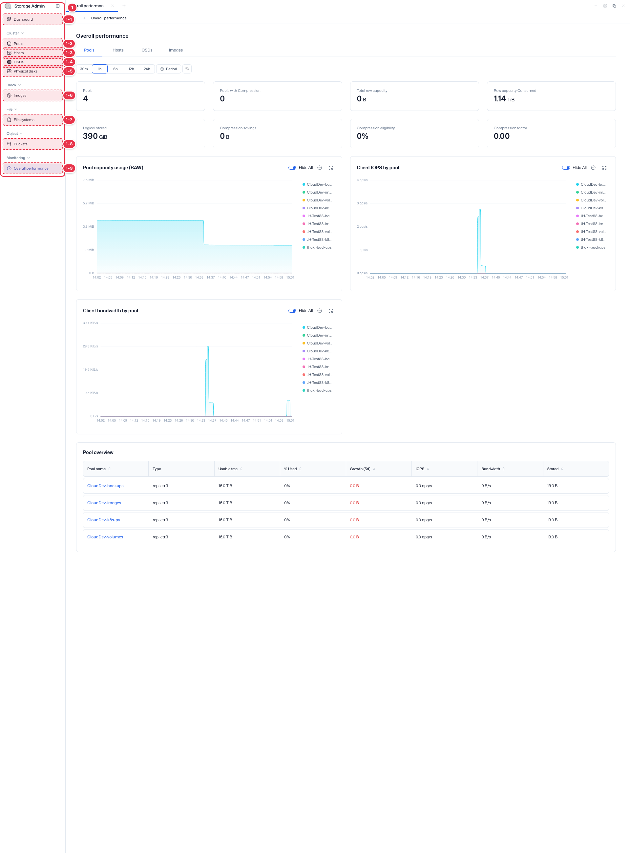Expand Client IOPS by pool chart fullscreen
The width and height of the screenshot is (630, 853).
click(x=604, y=168)
